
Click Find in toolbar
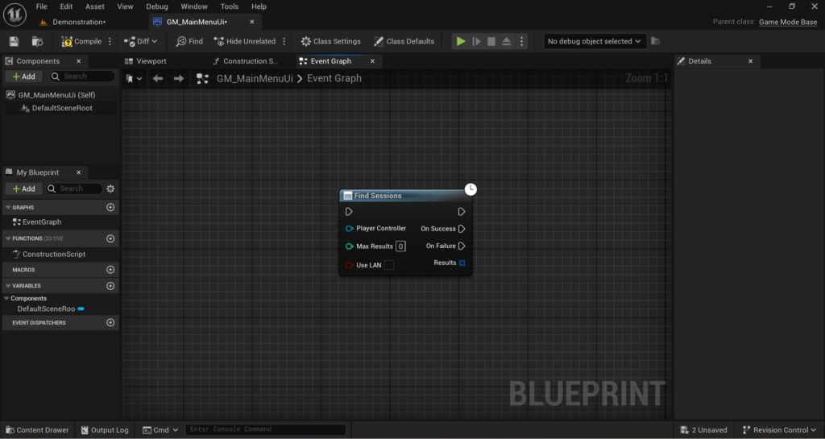(x=189, y=42)
